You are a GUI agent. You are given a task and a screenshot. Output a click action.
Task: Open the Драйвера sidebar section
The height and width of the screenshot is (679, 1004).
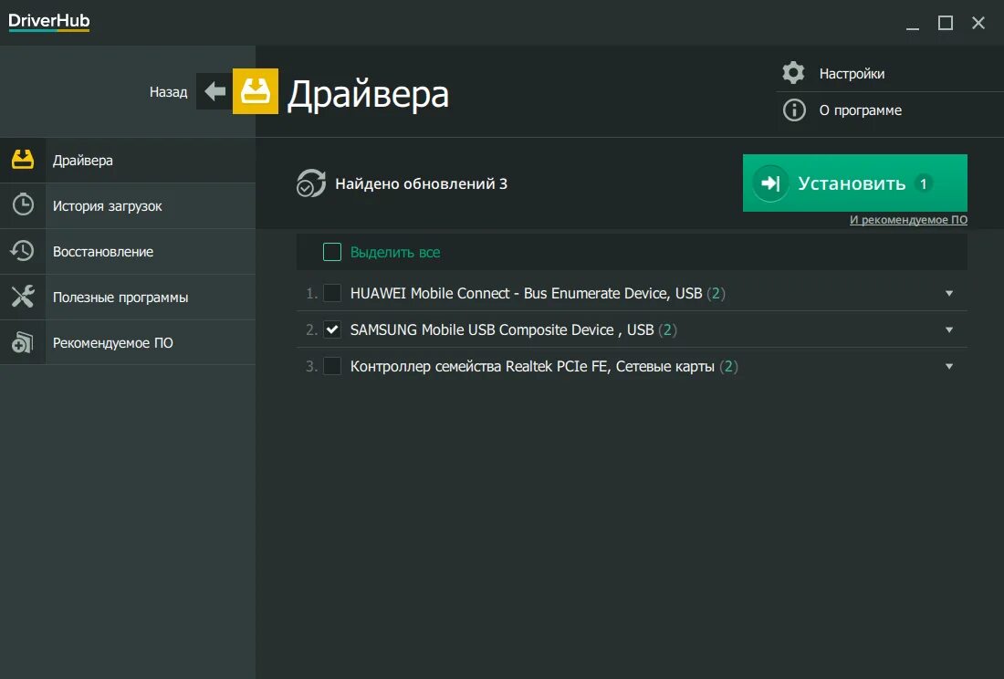tap(128, 160)
